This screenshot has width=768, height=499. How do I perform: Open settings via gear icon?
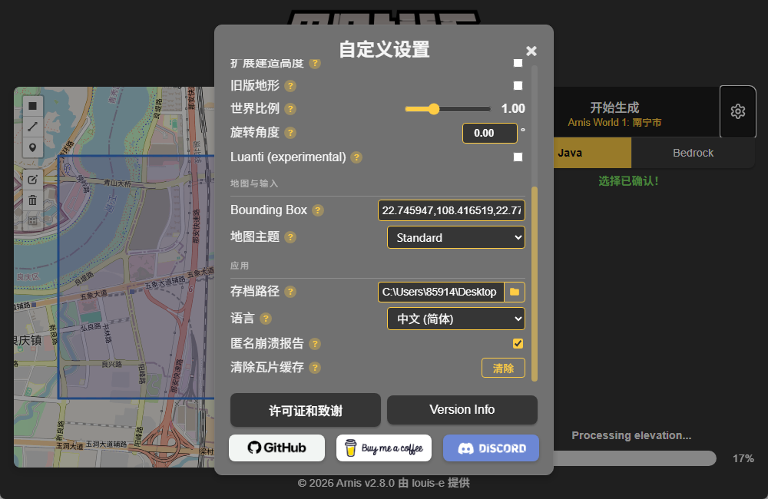click(737, 111)
